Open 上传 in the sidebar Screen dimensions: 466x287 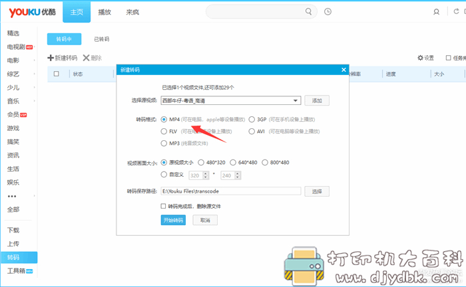13,244
